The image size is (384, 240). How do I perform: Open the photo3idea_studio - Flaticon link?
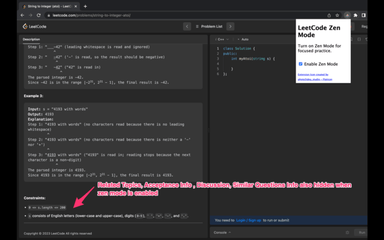(315, 79)
